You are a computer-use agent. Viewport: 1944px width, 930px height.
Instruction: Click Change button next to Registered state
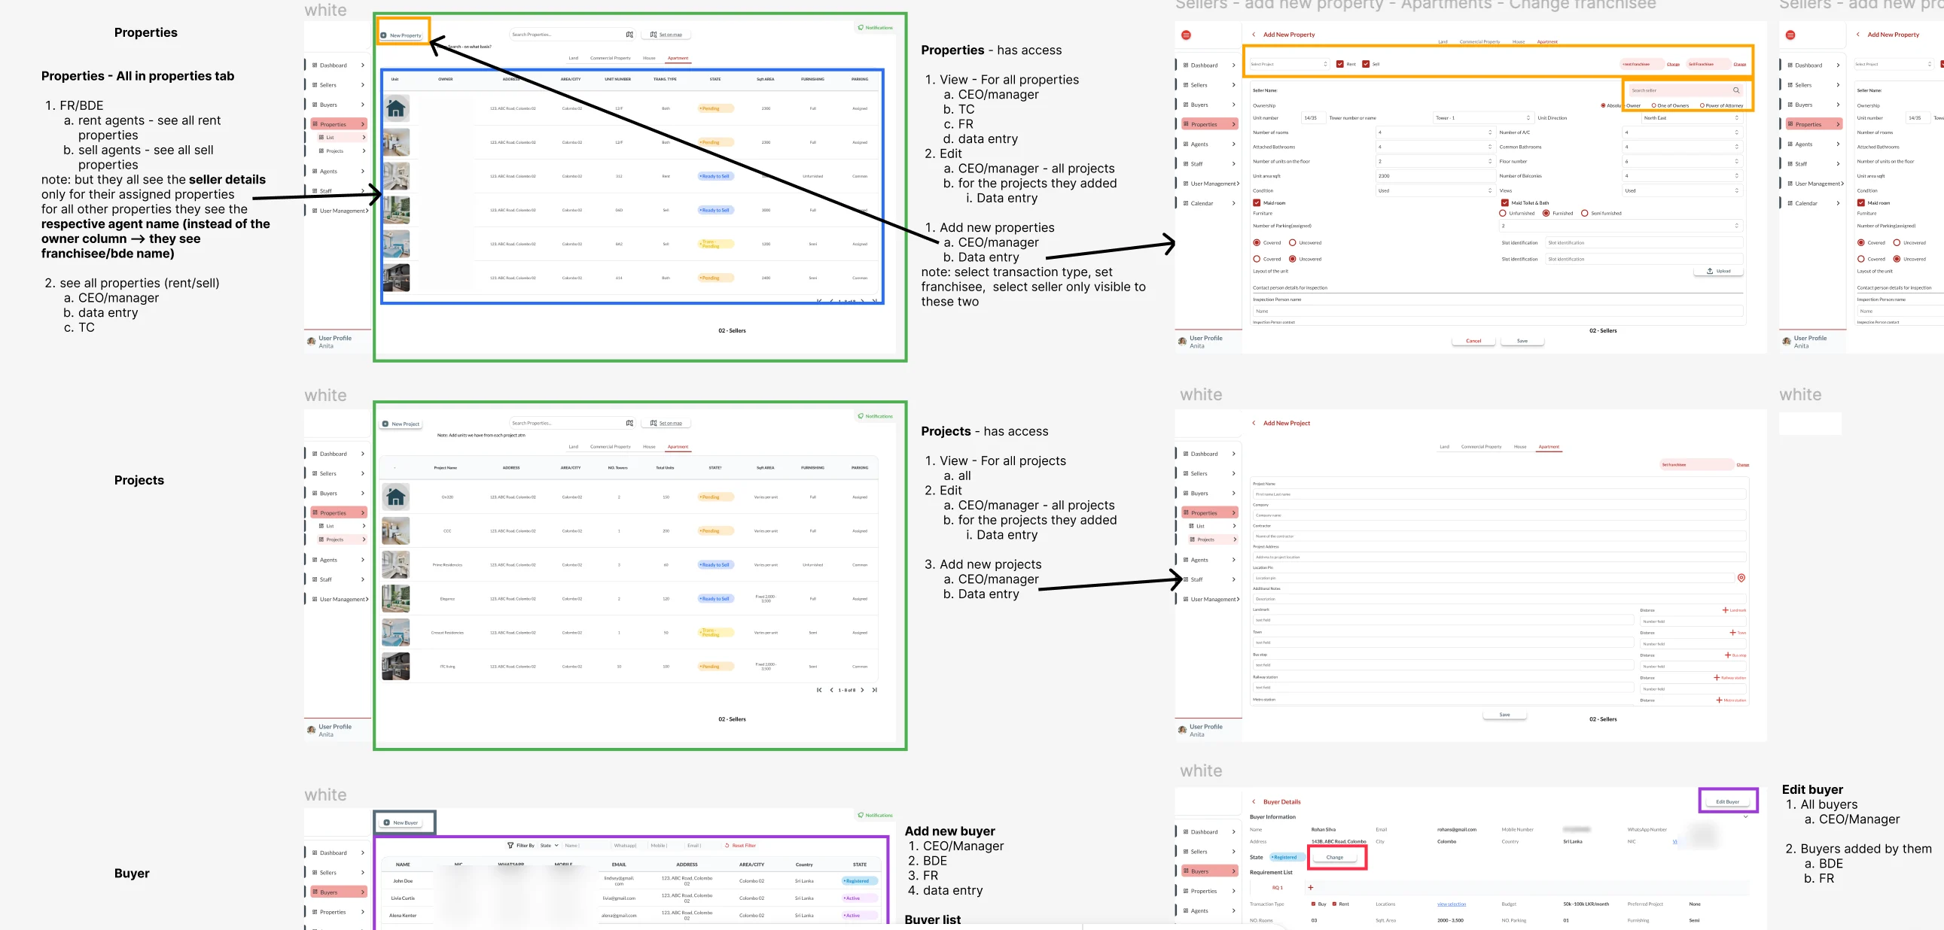(1335, 858)
